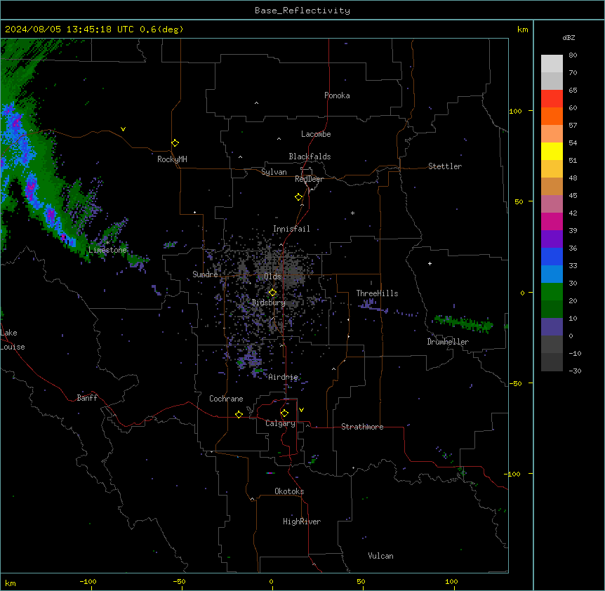
Task: Click the white asterisk marker east of Innisfail
Action: [352, 213]
